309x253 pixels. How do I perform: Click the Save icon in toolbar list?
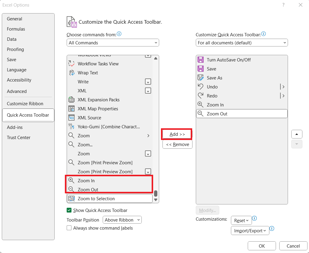coord(200,69)
